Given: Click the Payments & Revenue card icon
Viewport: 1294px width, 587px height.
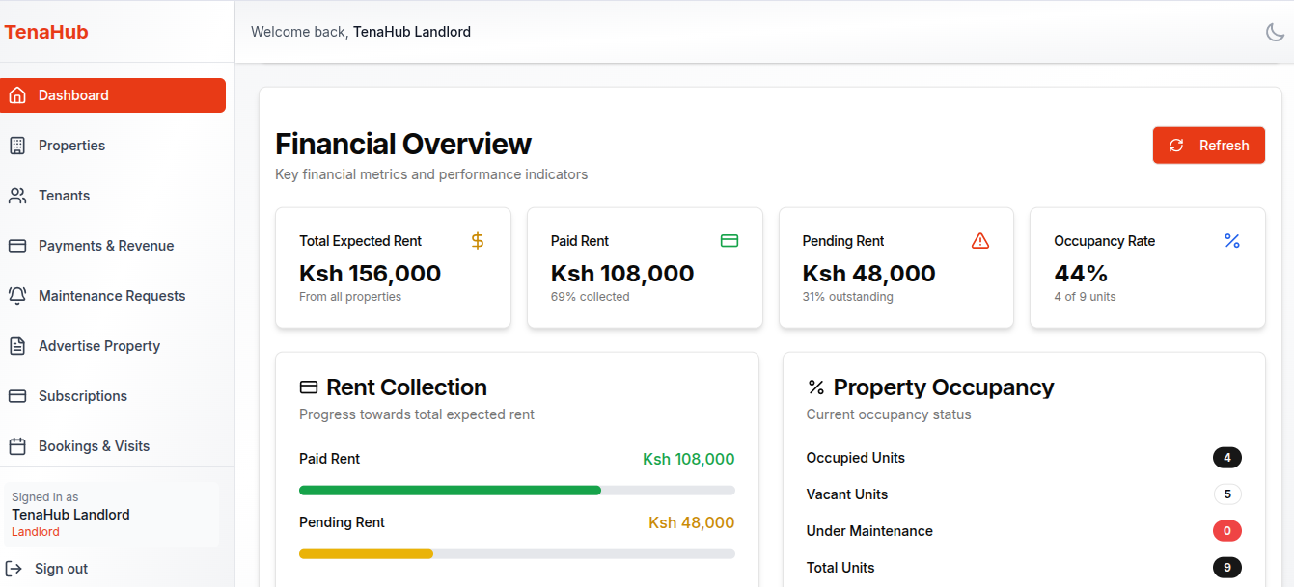Looking at the screenshot, I should (17, 245).
